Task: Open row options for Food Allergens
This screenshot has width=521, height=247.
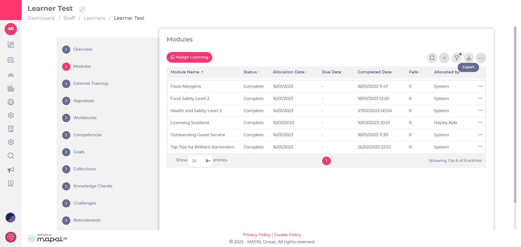Action: coord(480,86)
